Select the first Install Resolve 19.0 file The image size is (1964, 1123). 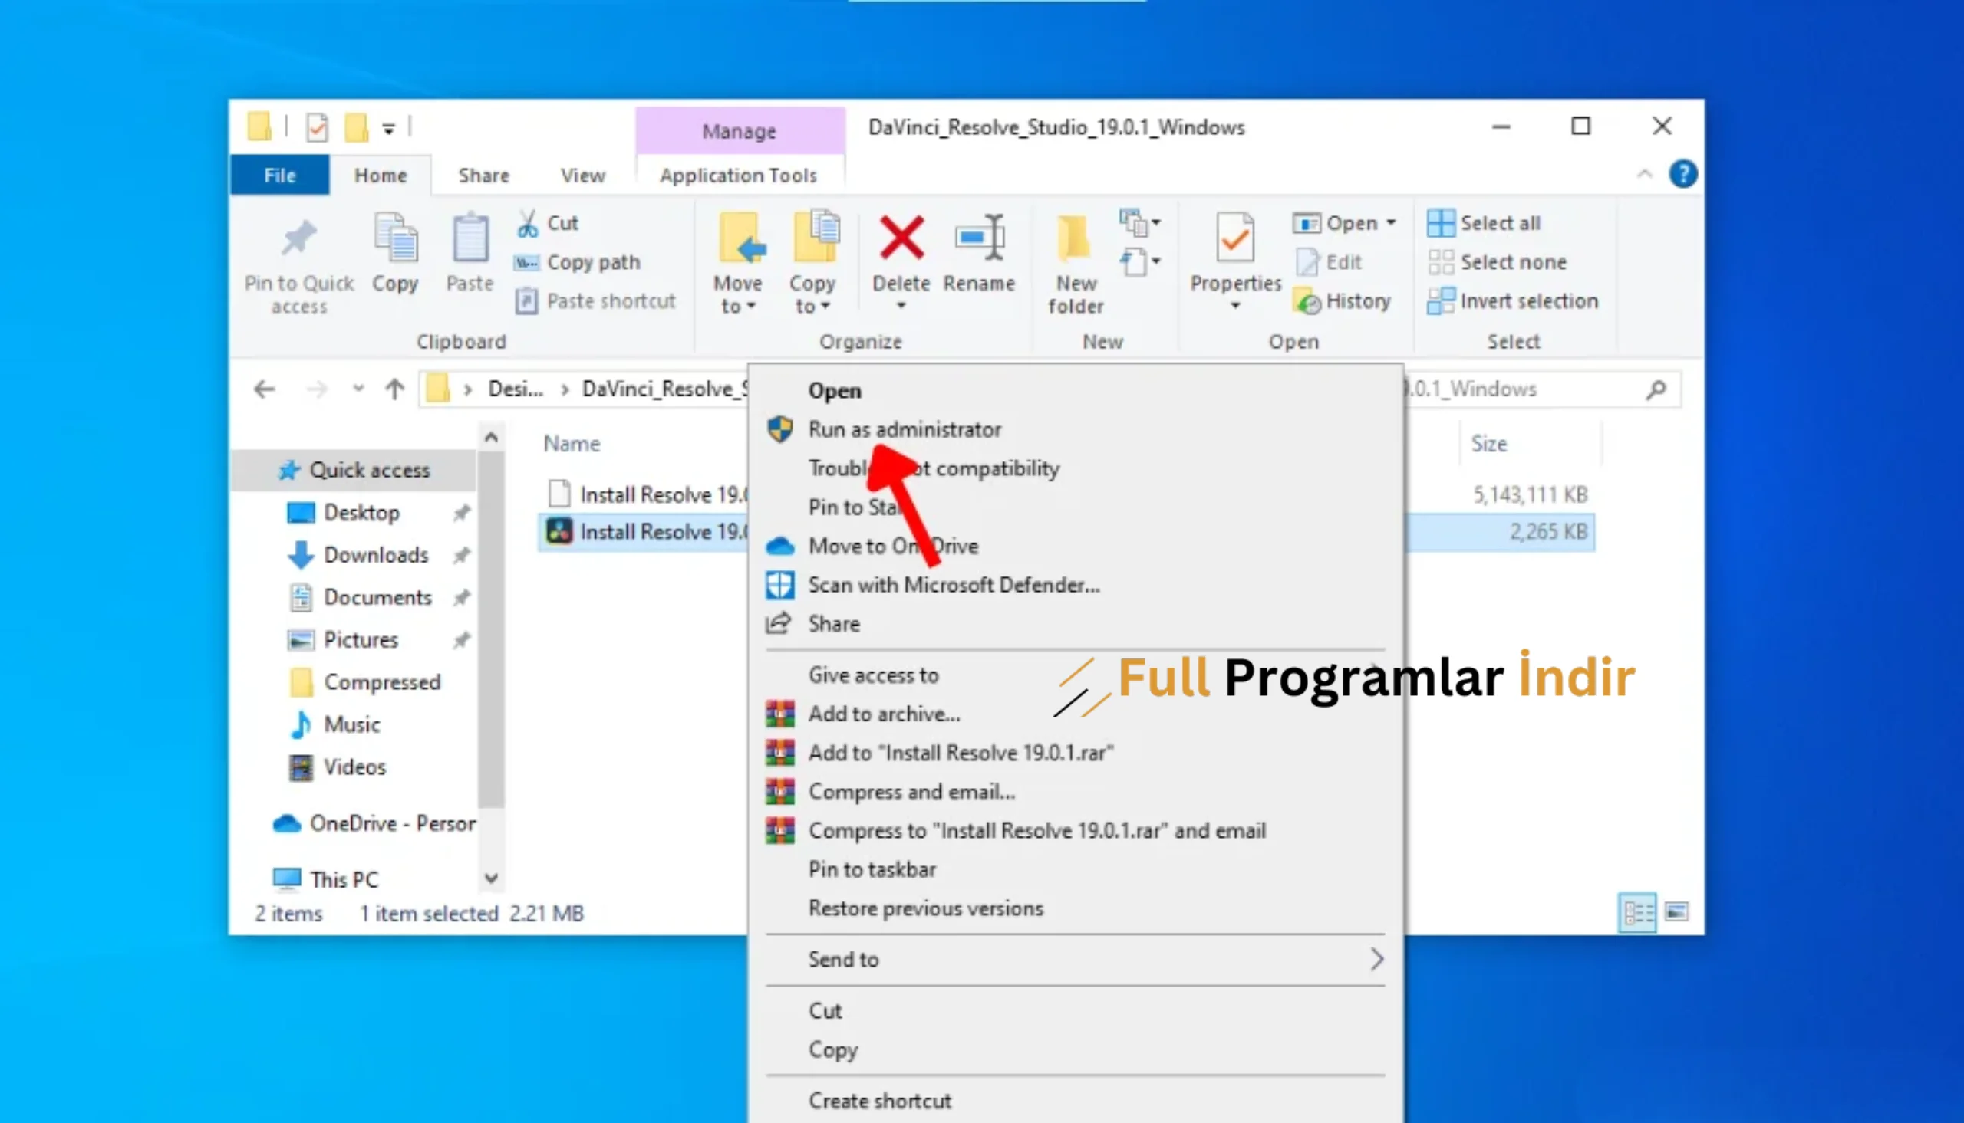click(x=647, y=494)
